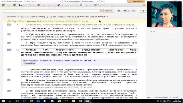Click margin icon beside paragraph 1 Налогоплательщики
The width and height of the screenshot is (183, 103).
[9, 70]
